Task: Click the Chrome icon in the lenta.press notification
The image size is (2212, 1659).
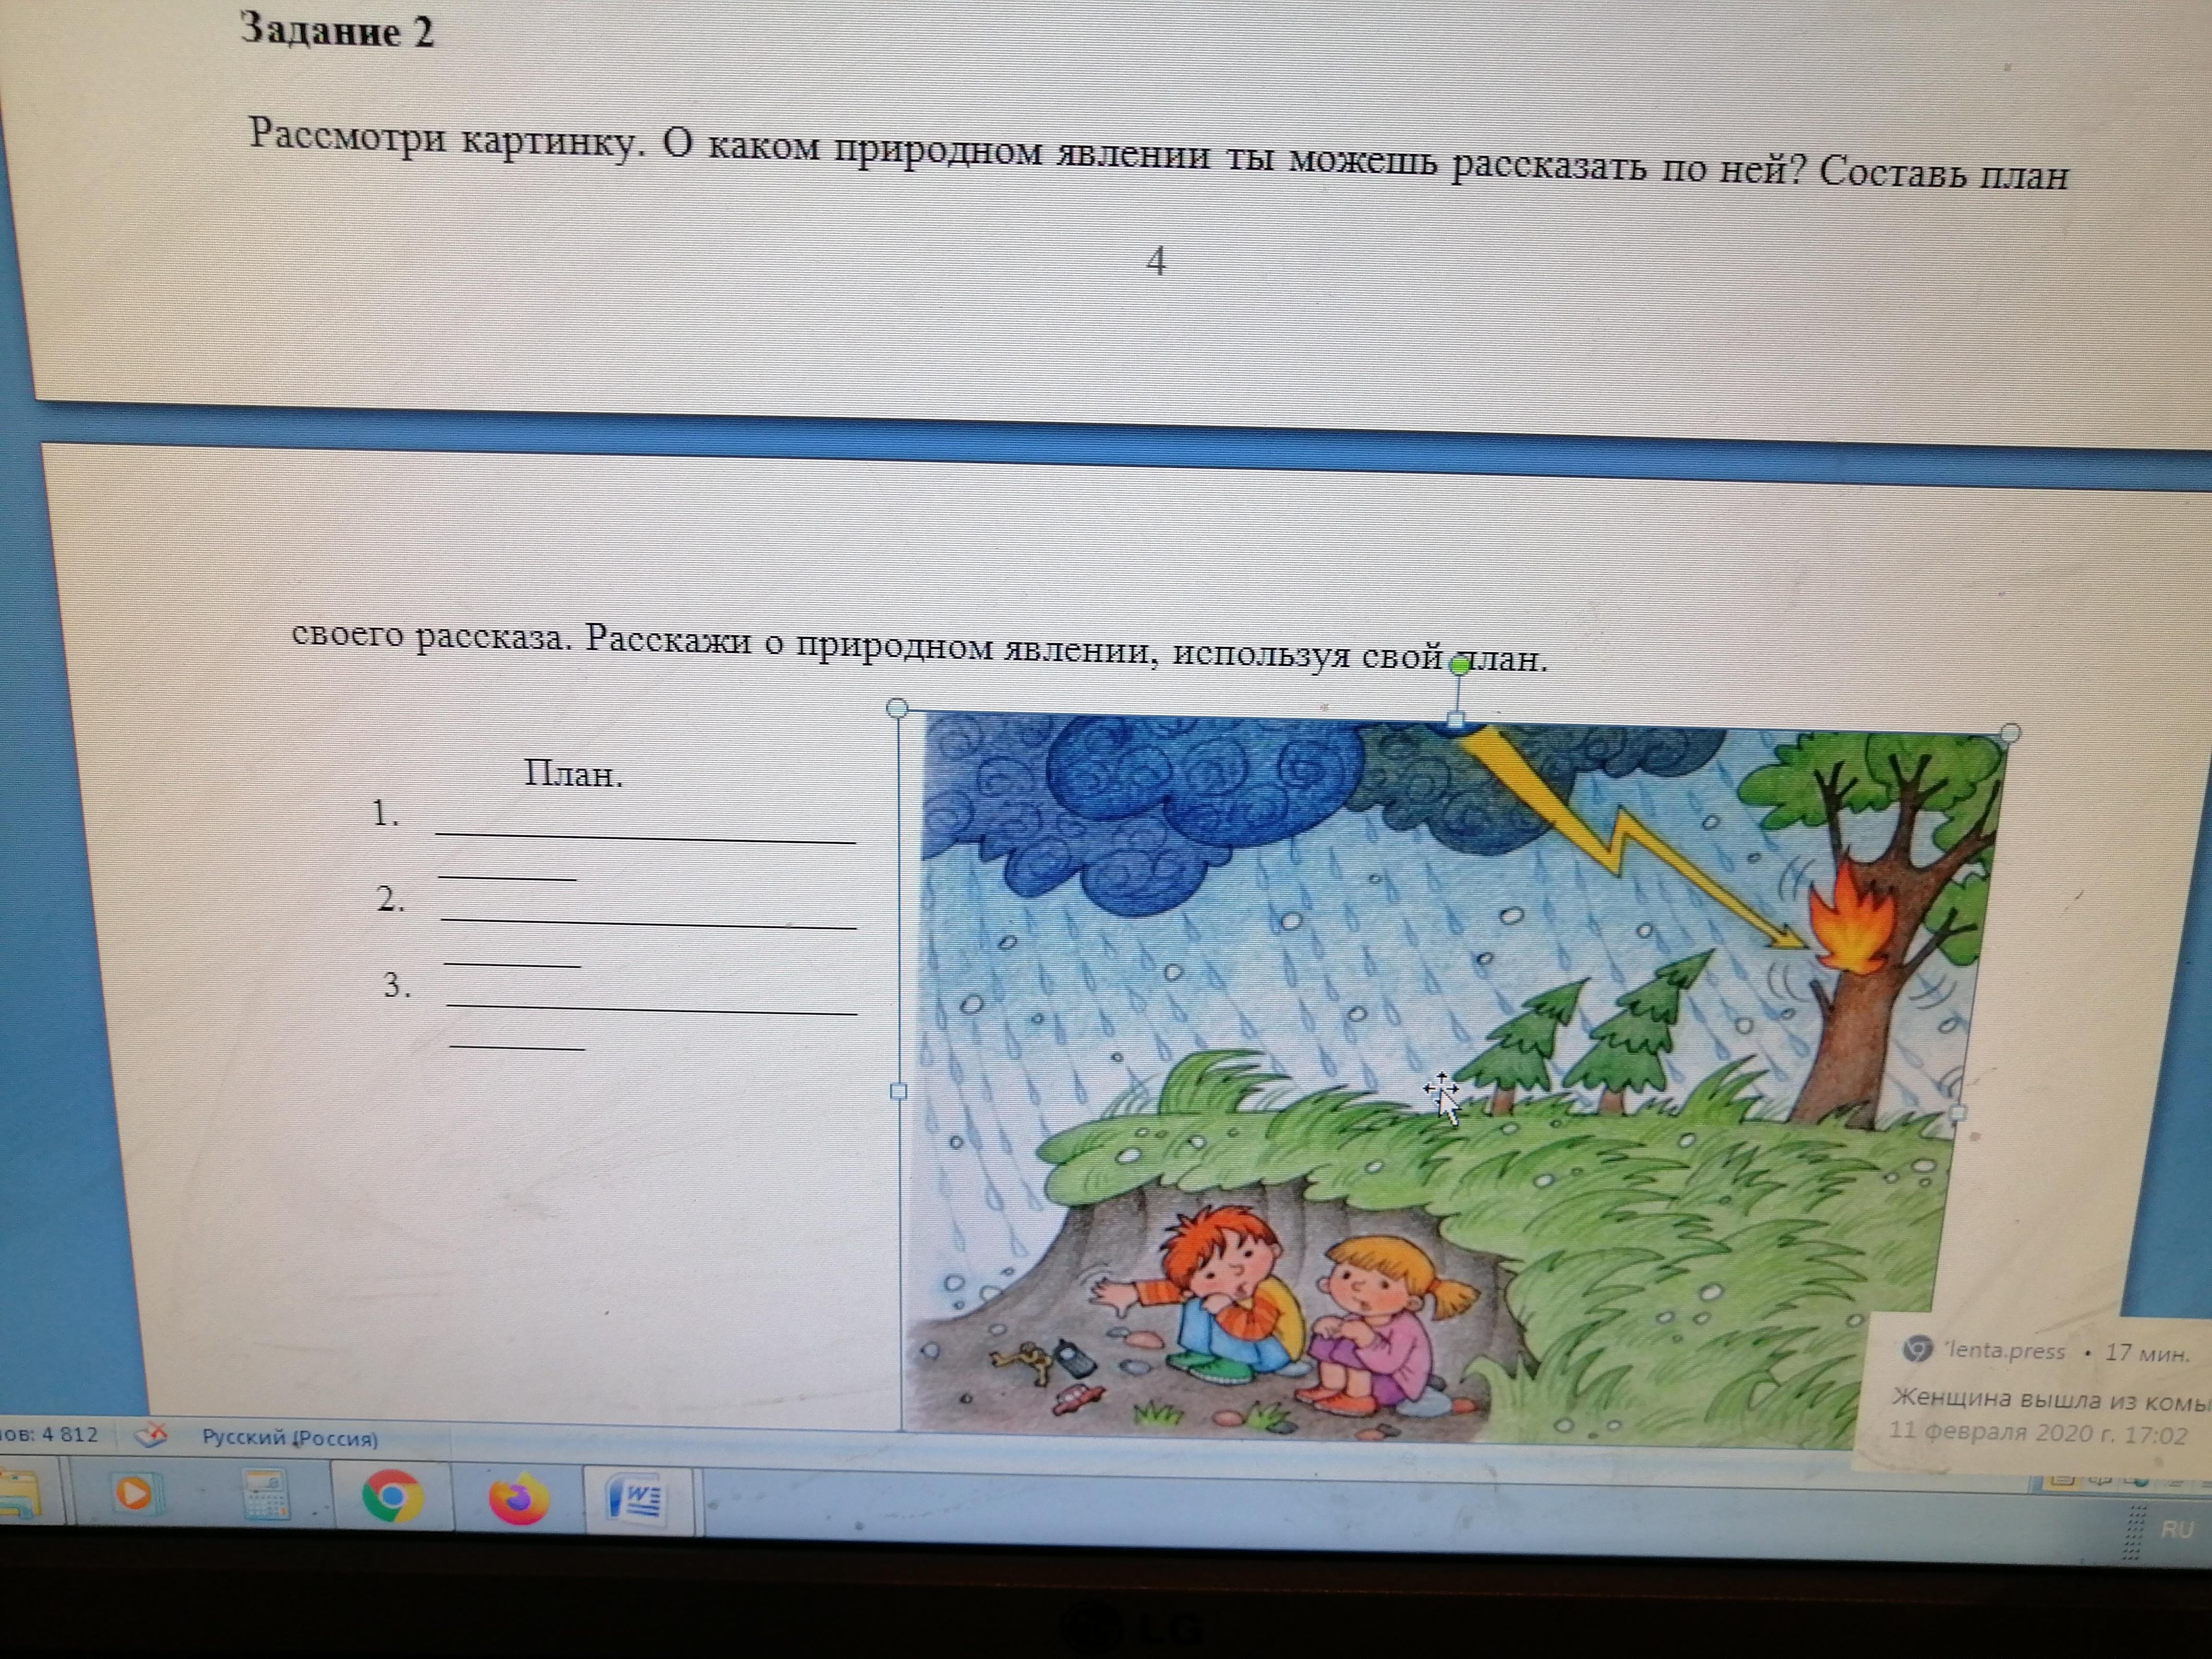Action: click(1916, 1349)
